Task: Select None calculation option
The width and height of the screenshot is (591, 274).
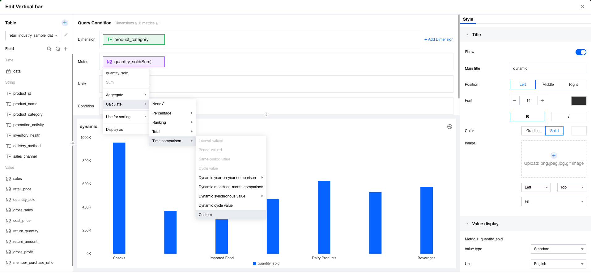Action: click(x=172, y=104)
